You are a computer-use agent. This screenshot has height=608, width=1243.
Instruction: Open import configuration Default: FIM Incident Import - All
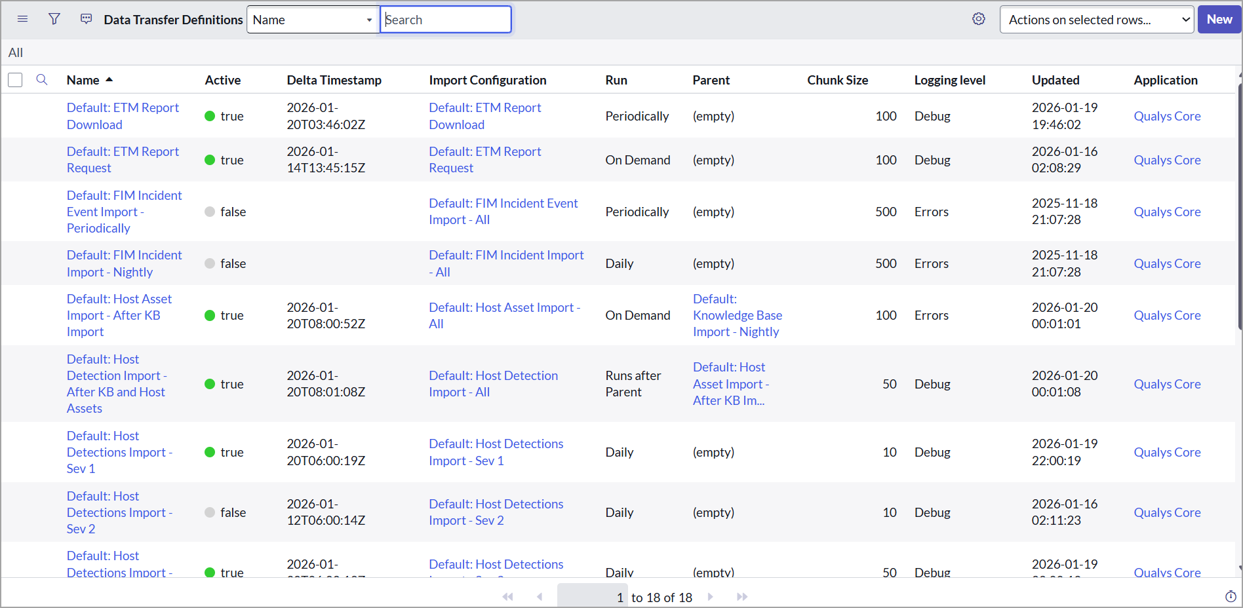pos(506,263)
